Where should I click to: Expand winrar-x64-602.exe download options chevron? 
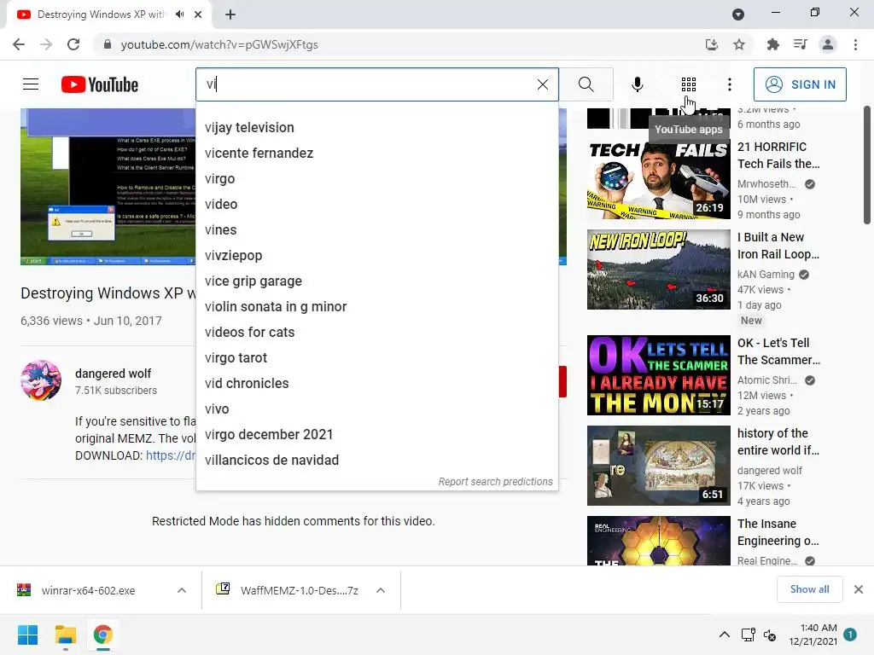[182, 590]
